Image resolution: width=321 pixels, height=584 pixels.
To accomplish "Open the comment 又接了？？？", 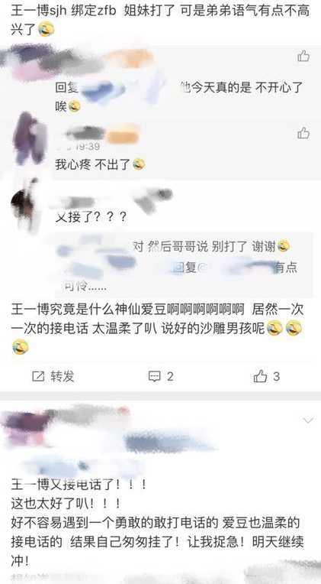I will (91, 216).
